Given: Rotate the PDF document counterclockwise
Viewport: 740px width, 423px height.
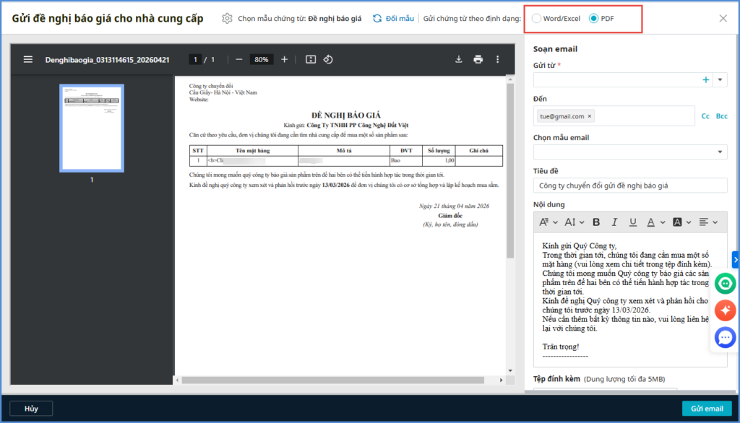Looking at the screenshot, I should pos(328,60).
